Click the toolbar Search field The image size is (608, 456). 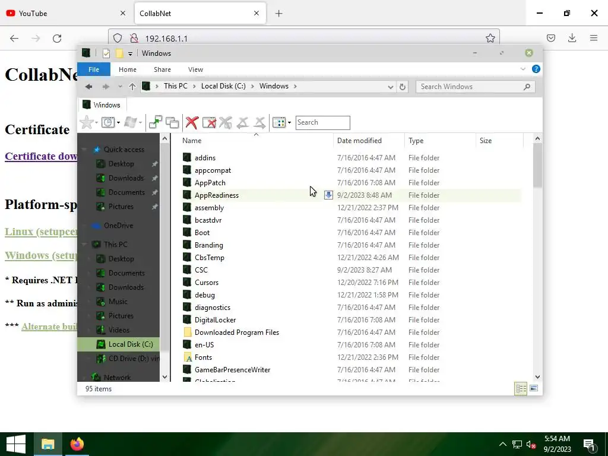pos(322,122)
